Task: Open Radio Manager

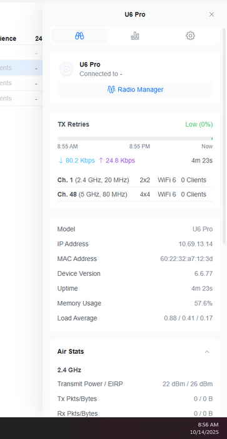Action: click(x=135, y=90)
